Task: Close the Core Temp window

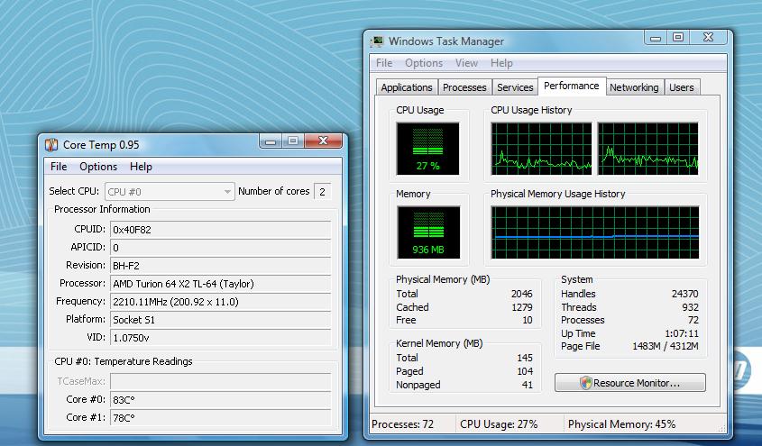Action: [323, 141]
